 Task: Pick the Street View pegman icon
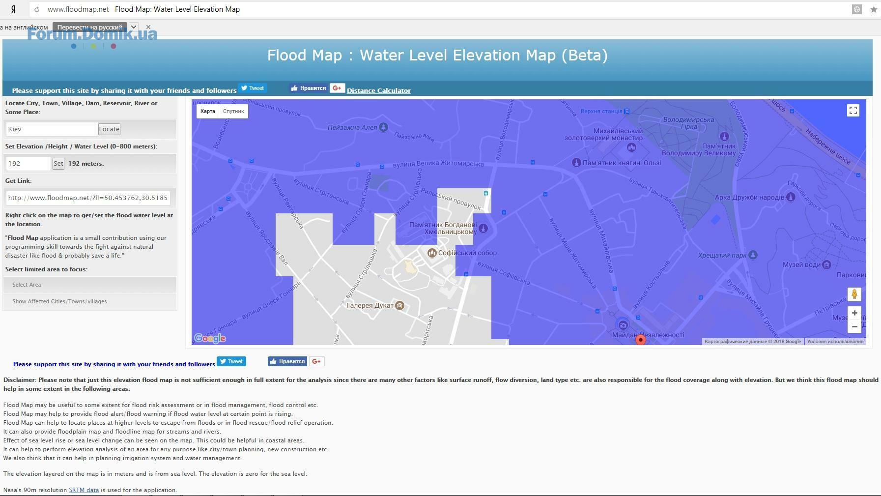854,294
